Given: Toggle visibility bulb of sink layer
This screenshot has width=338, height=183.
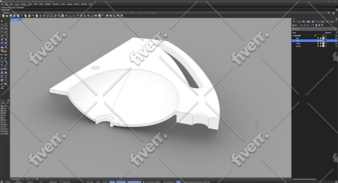Looking at the screenshot, I should (x=318, y=38).
